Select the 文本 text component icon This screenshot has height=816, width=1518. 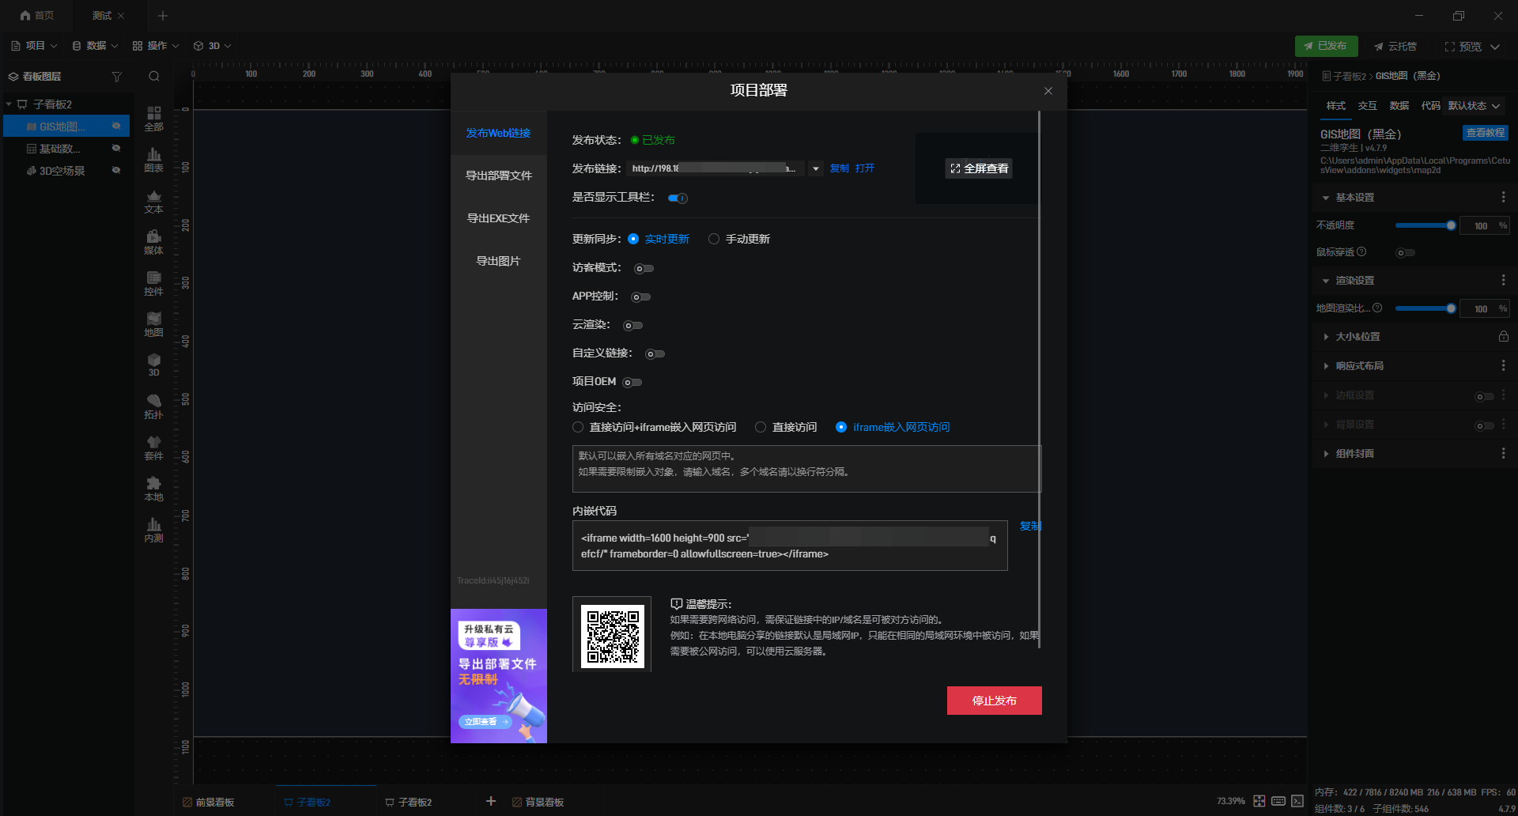[x=153, y=202]
